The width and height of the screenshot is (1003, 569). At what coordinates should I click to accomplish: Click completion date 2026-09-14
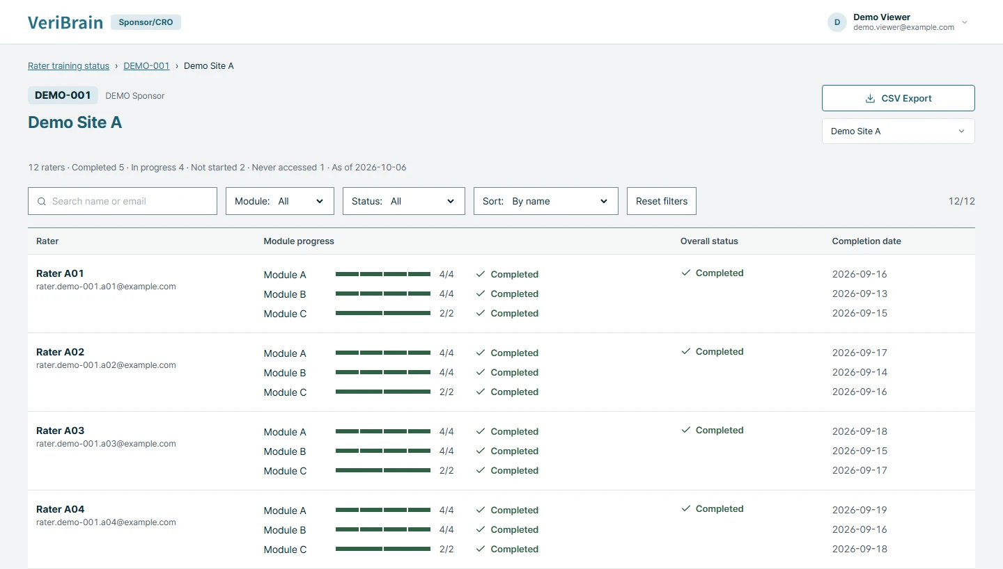point(860,372)
